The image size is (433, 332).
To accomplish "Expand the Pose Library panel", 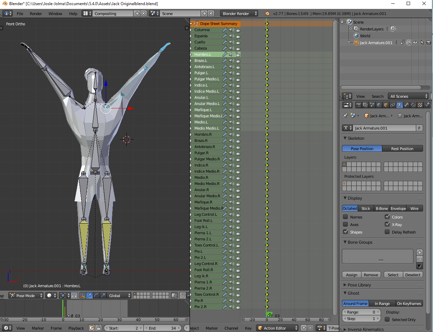I will tap(359, 285).
